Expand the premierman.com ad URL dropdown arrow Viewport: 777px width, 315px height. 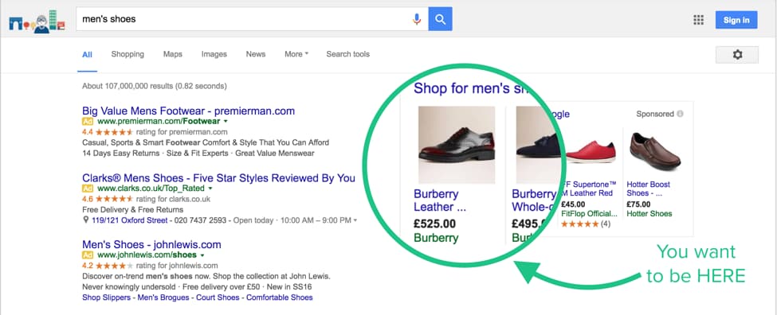pyautogui.click(x=226, y=121)
